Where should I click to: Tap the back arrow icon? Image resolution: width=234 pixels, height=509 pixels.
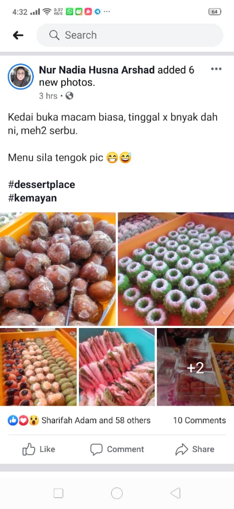(x=18, y=35)
